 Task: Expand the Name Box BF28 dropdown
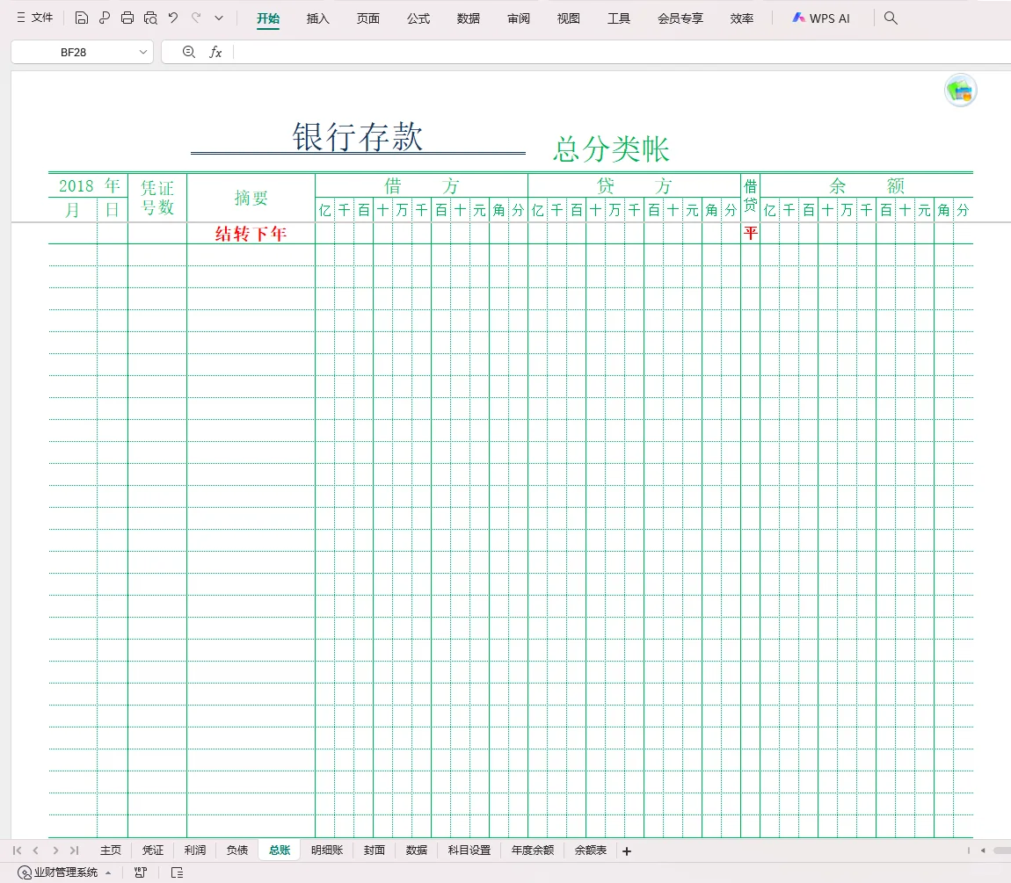pyautogui.click(x=143, y=52)
